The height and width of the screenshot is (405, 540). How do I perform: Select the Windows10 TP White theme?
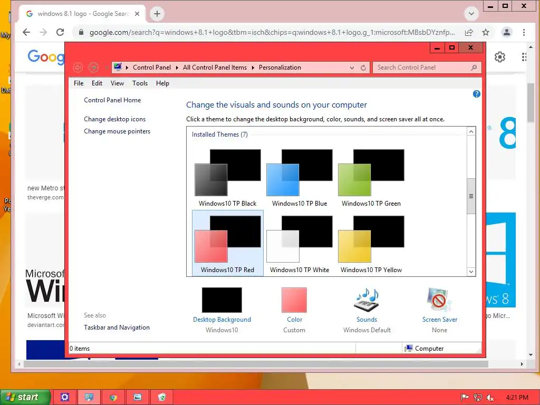[300, 243]
